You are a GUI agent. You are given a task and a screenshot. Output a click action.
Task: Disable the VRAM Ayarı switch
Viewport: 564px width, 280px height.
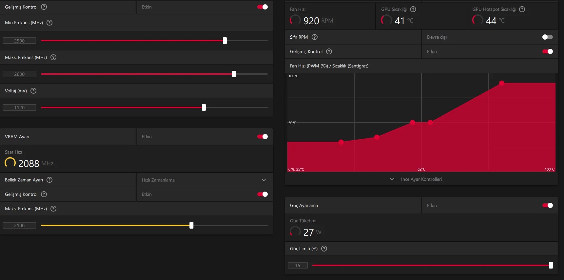[x=263, y=137]
